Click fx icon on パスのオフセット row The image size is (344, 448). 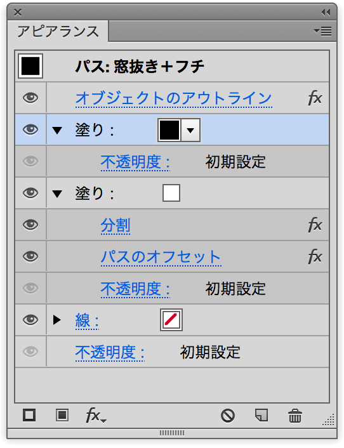click(315, 256)
